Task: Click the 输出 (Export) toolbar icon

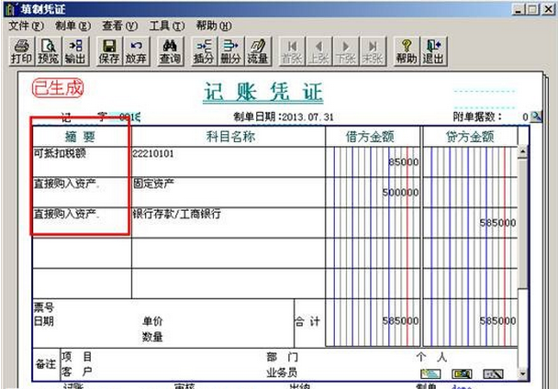Action: point(75,50)
